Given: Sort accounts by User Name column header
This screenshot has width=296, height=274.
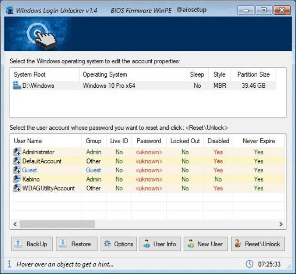Looking at the screenshot, I should pos(28,141).
